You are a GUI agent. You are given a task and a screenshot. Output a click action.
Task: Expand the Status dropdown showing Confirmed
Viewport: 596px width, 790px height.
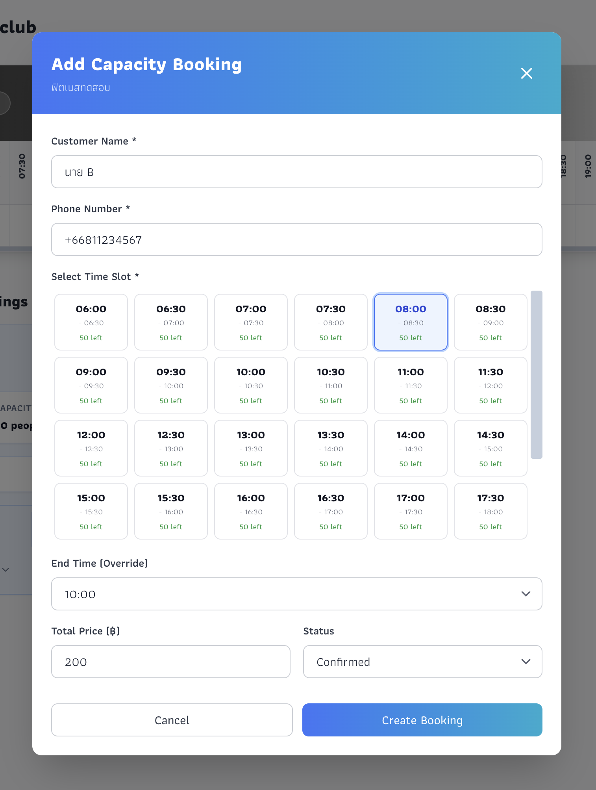pyautogui.click(x=422, y=662)
